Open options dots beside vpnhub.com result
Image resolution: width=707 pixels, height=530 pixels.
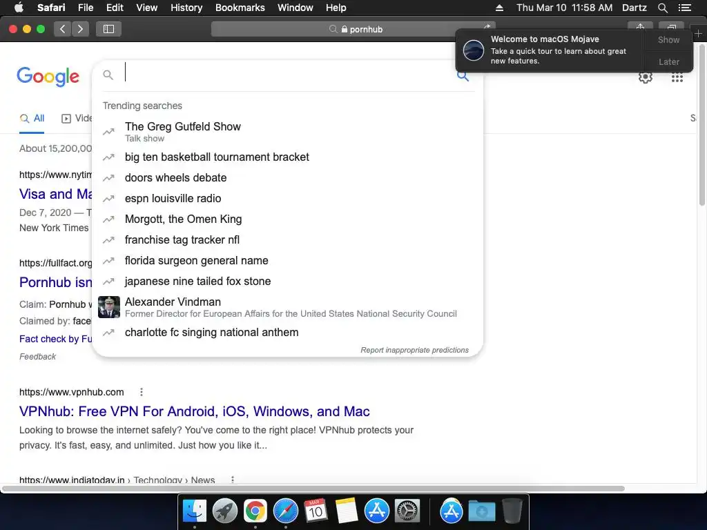[142, 392]
